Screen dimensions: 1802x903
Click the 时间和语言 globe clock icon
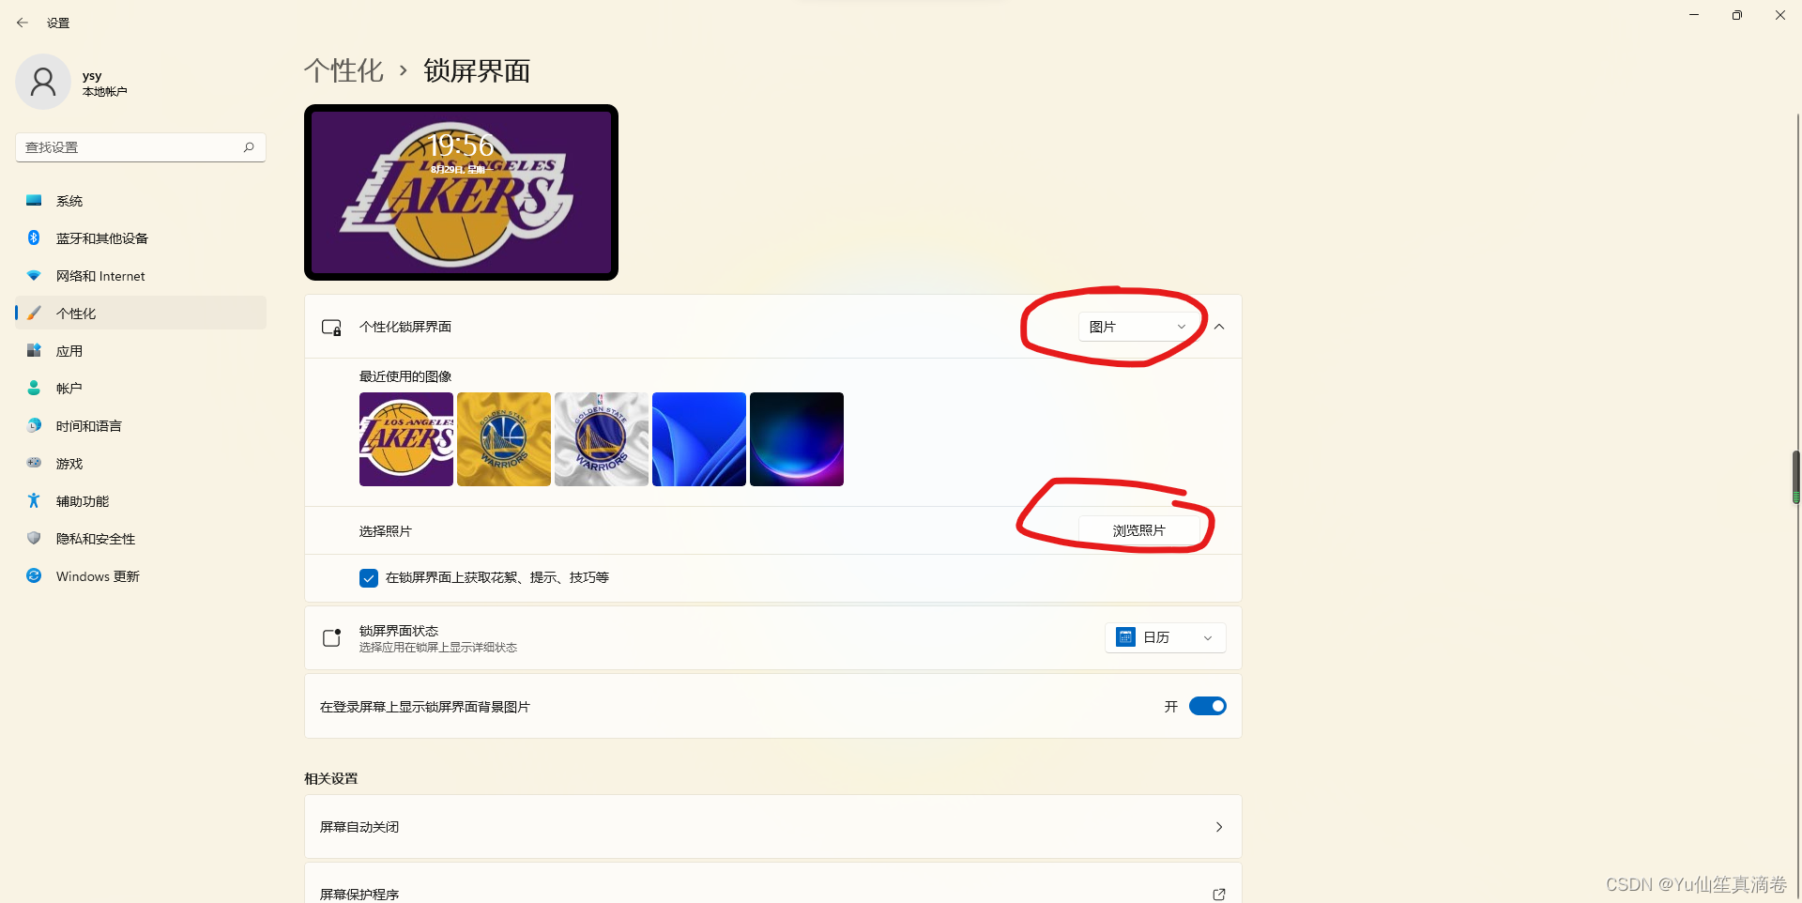tap(34, 425)
